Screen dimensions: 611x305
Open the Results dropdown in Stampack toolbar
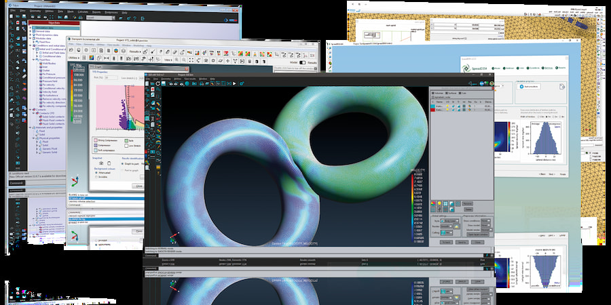[x=135, y=52]
